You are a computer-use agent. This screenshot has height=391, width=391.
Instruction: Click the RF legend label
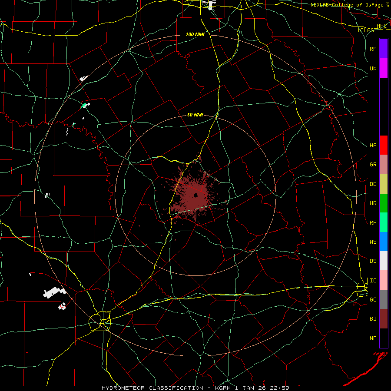click(373, 49)
